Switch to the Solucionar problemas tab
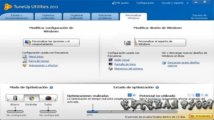 click(105, 17)
